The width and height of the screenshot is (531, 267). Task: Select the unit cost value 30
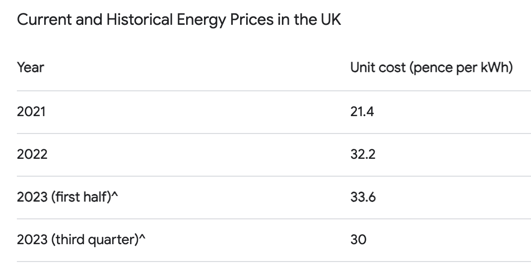[358, 240]
